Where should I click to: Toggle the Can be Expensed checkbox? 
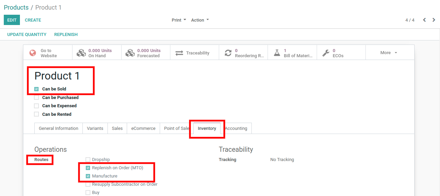pos(36,106)
